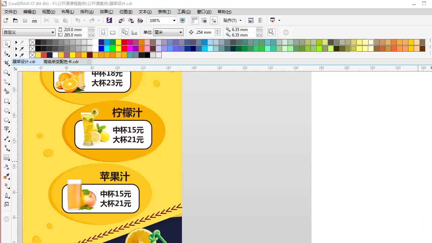Switch to 高级渐变配色卡.cdr tab
Screen dimensions: 432x243
(61, 62)
